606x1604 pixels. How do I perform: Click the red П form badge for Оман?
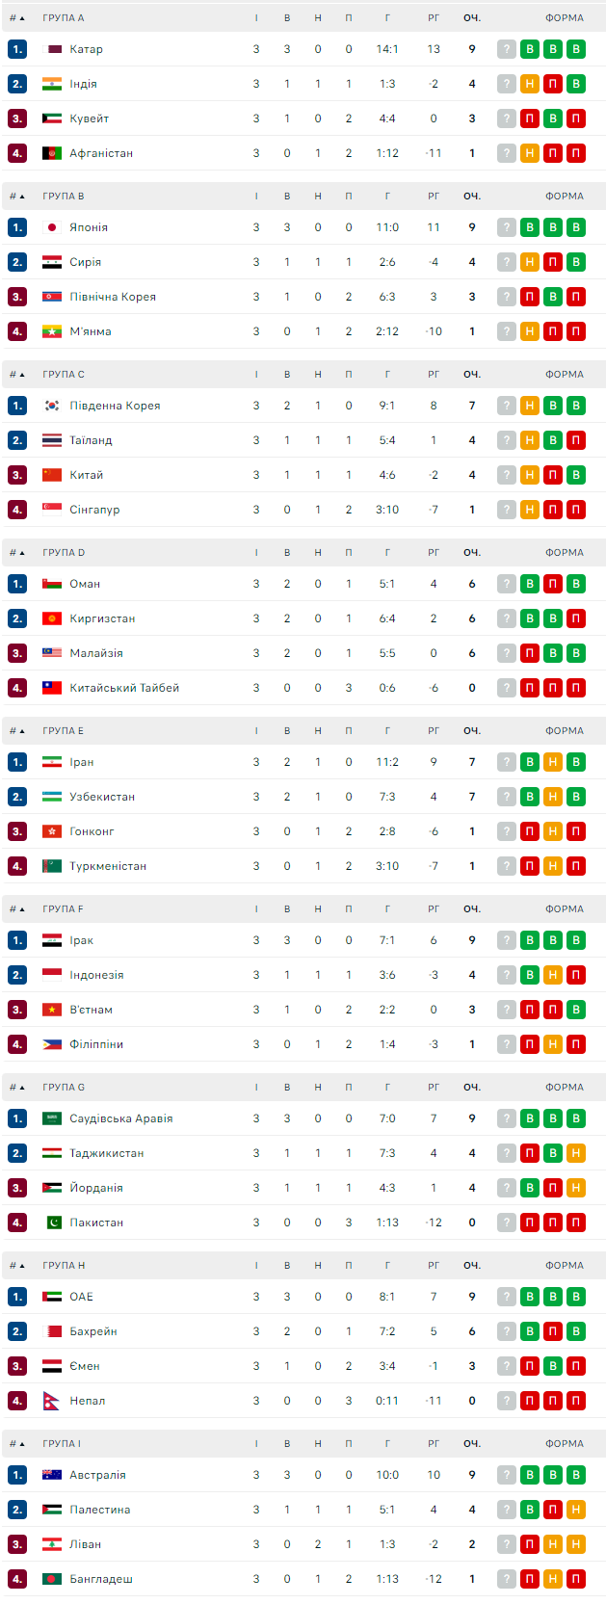553,584
